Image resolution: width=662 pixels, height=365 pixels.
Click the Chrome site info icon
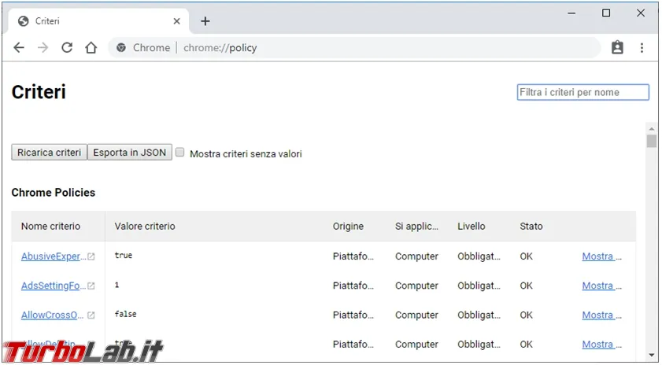click(x=121, y=48)
